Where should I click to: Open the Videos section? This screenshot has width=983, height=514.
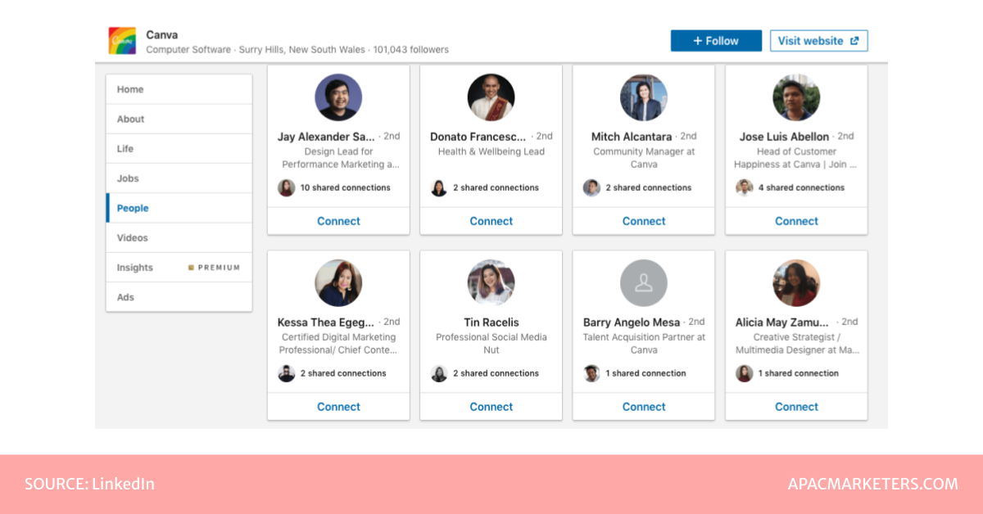(179, 237)
